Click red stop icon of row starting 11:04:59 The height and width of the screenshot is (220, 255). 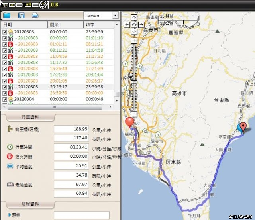coord(11,57)
